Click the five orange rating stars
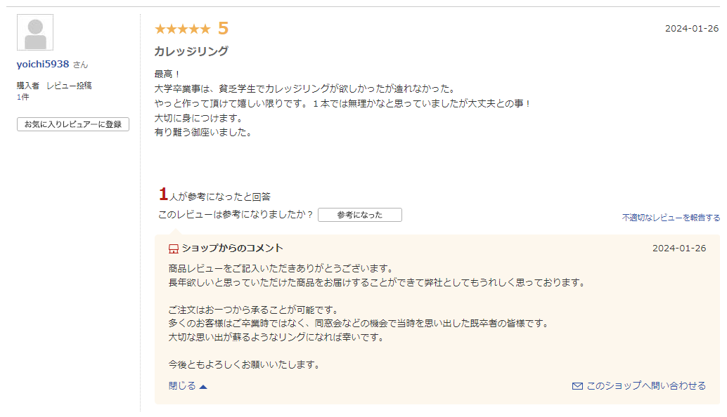727x417 pixels. (x=182, y=29)
